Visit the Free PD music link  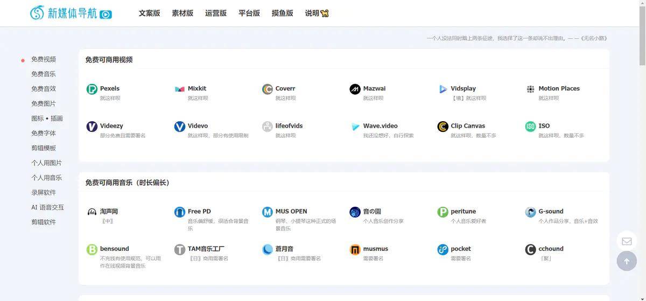(x=199, y=212)
